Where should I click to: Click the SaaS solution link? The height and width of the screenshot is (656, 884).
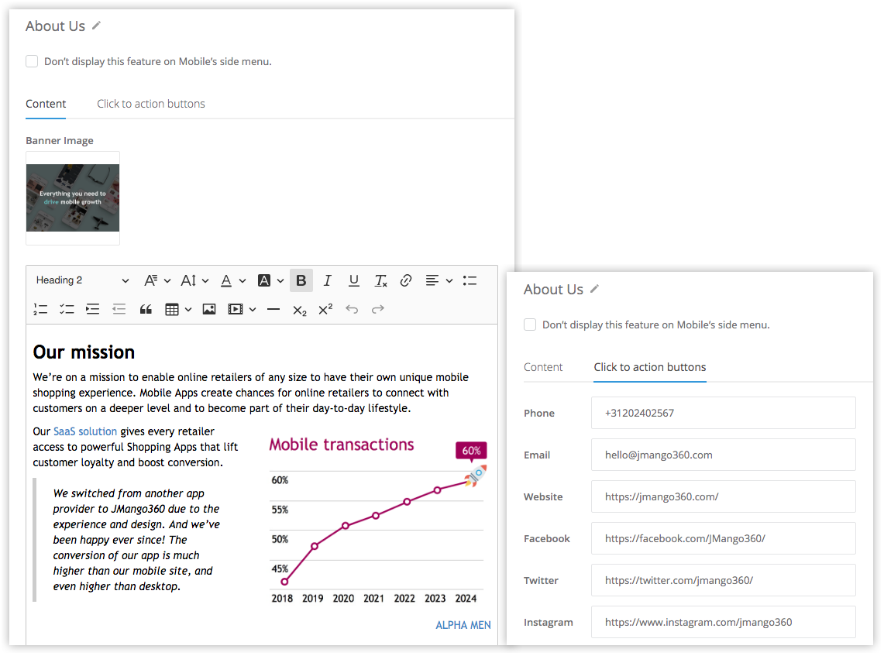[x=85, y=431]
